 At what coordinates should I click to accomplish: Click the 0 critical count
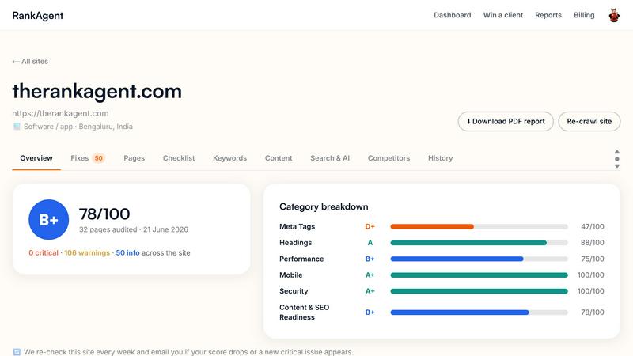coord(44,252)
